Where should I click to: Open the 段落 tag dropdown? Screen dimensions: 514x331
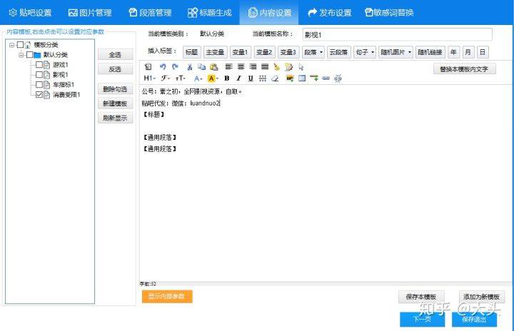pyautogui.click(x=313, y=52)
